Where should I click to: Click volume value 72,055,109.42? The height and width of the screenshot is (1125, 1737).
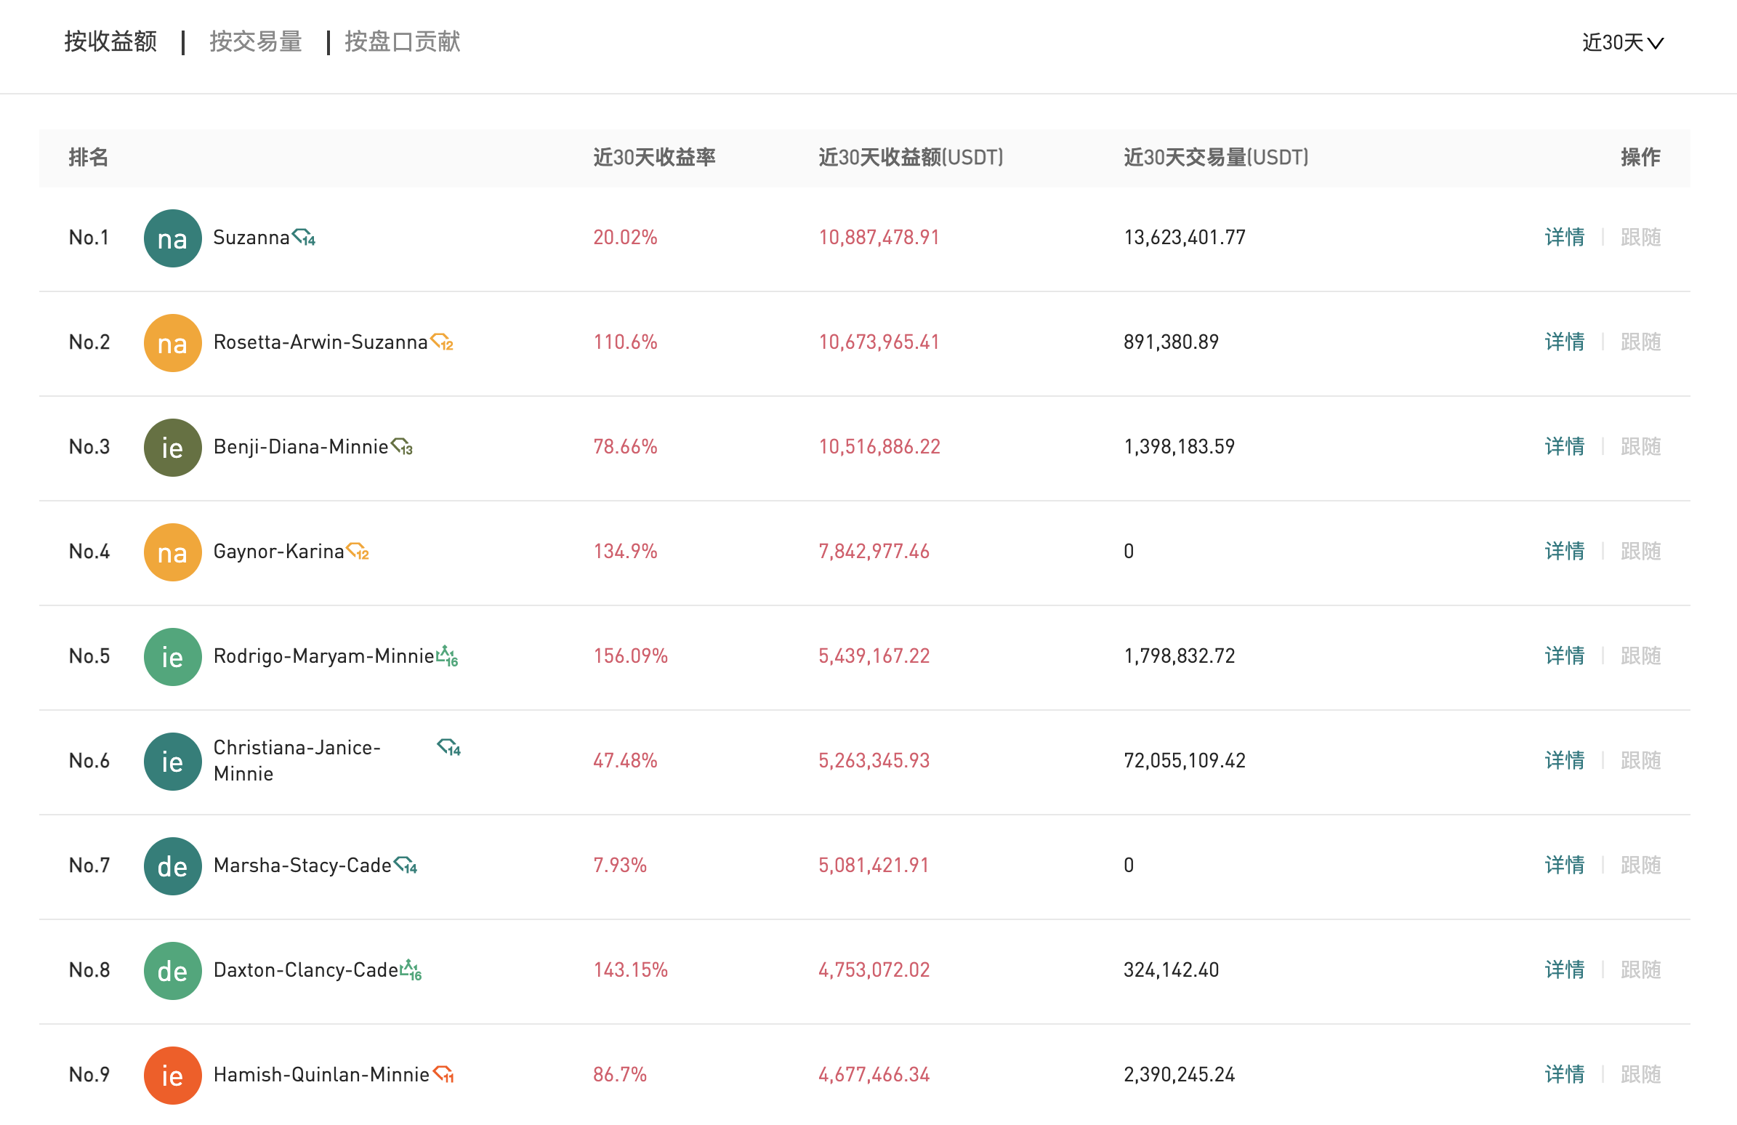point(1184,760)
